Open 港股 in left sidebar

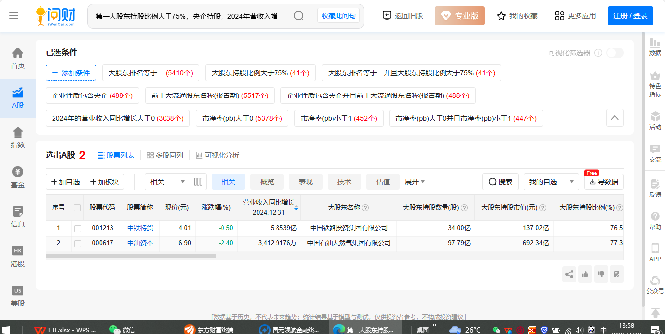coord(18,256)
